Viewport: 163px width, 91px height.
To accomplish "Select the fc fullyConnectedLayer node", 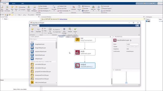I will (85, 40).
